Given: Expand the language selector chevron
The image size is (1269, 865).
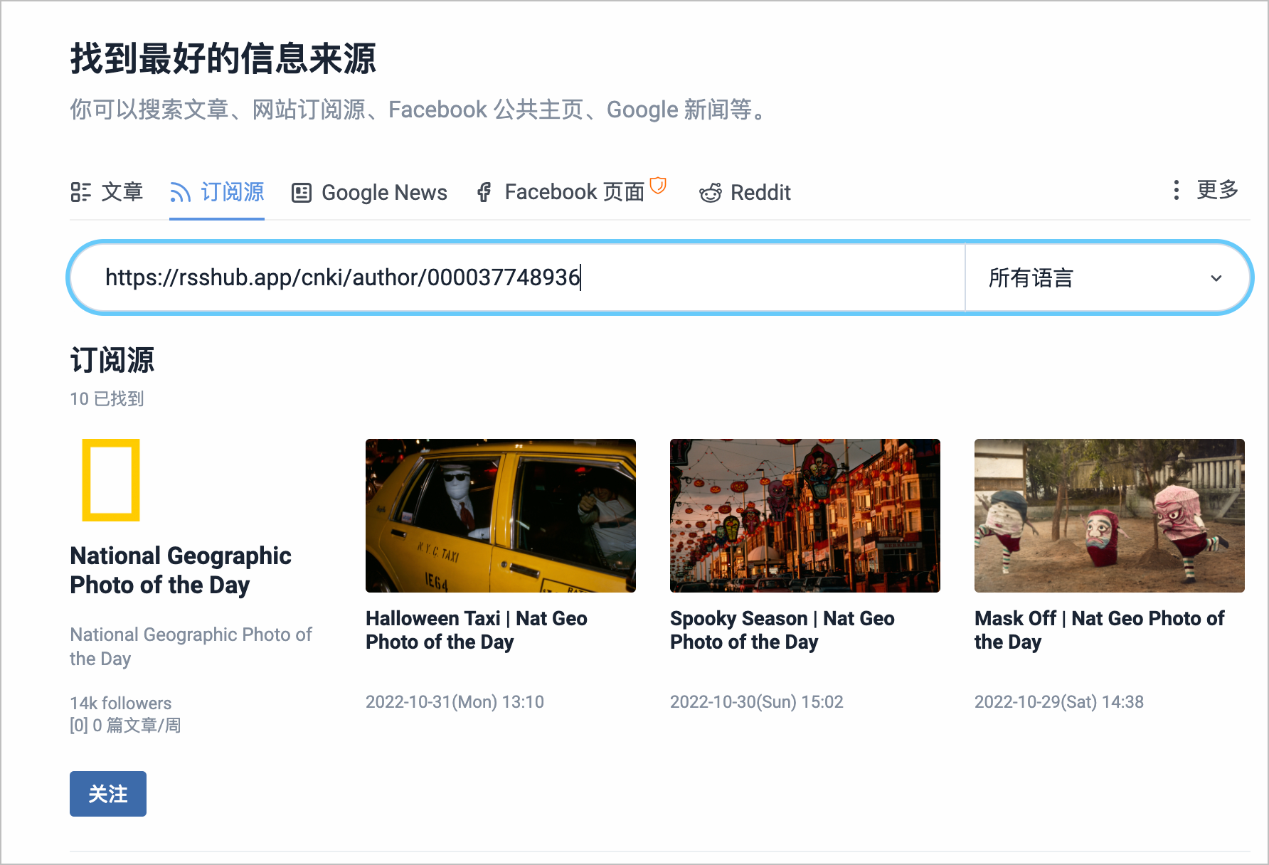Looking at the screenshot, I should pyautogui.click(x=1216, y=278).
